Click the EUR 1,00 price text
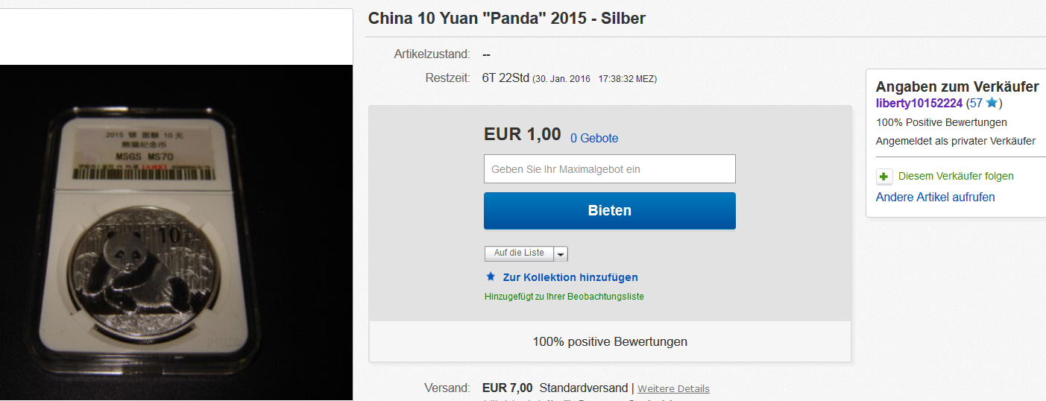1046x401 pixels. 523,134
